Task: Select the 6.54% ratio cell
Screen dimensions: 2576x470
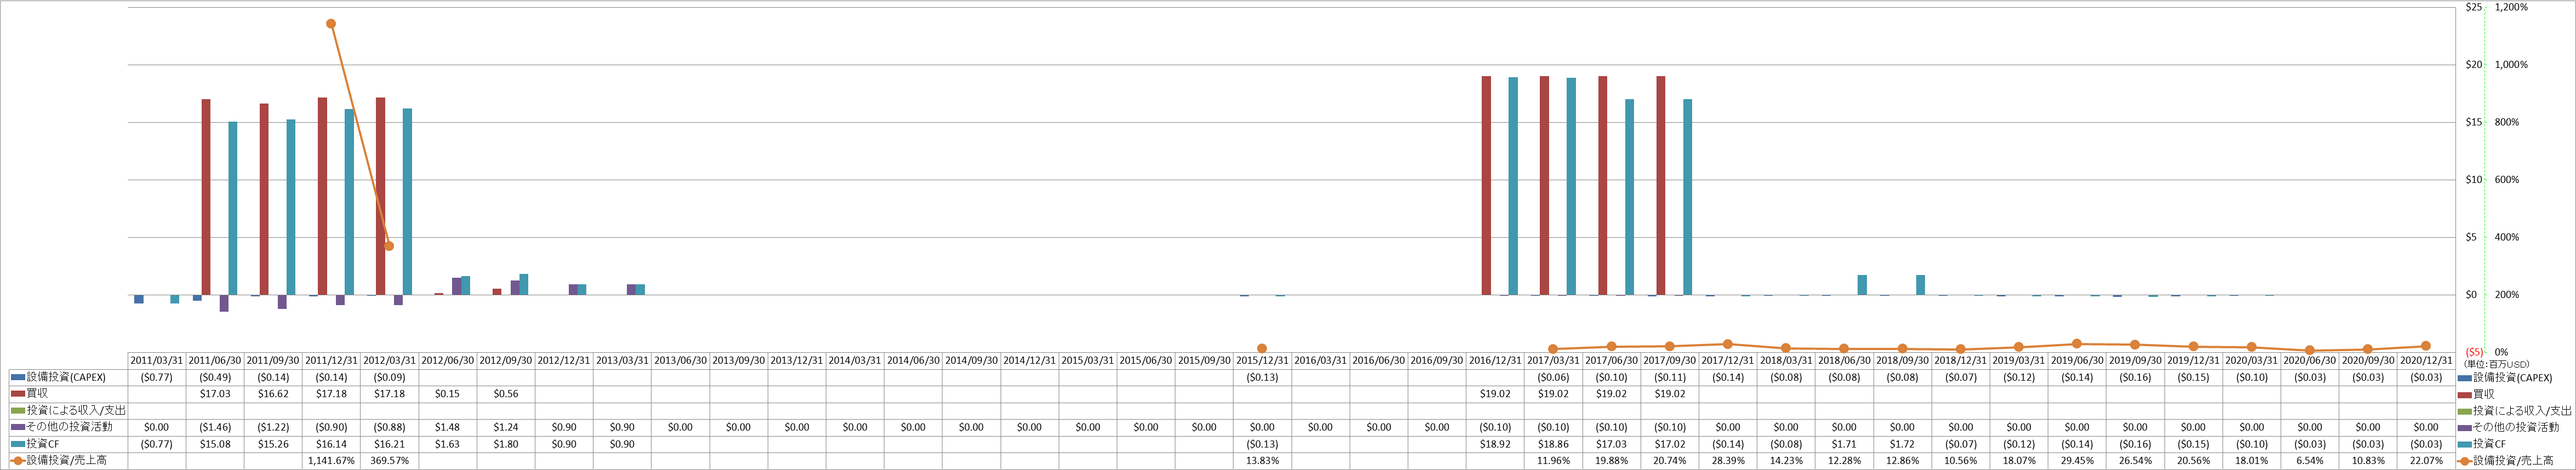Action: point(2310,461)
